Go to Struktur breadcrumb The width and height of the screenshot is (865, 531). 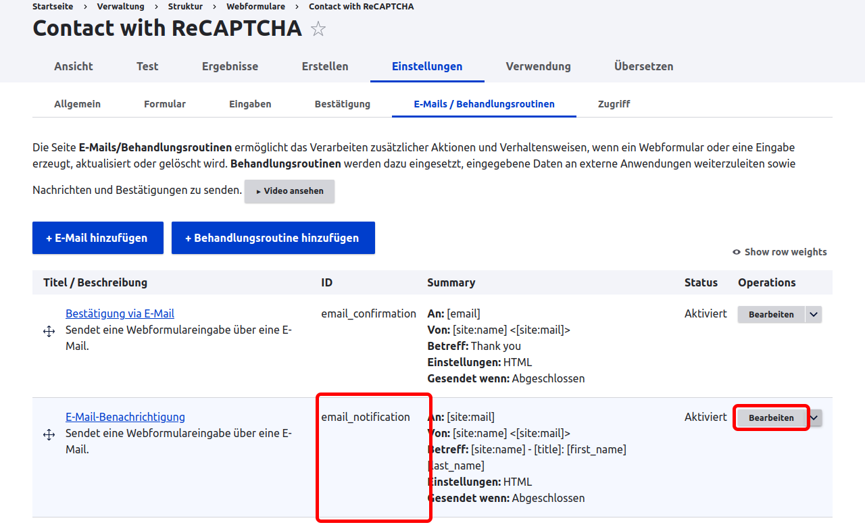tap(185, 6)
